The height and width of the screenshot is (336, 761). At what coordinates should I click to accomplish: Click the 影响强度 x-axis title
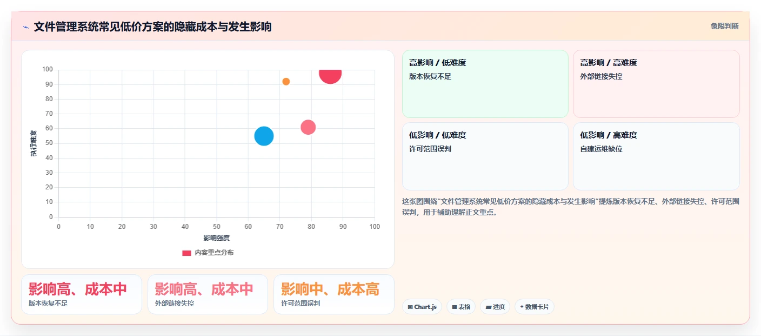coord(217,238)
